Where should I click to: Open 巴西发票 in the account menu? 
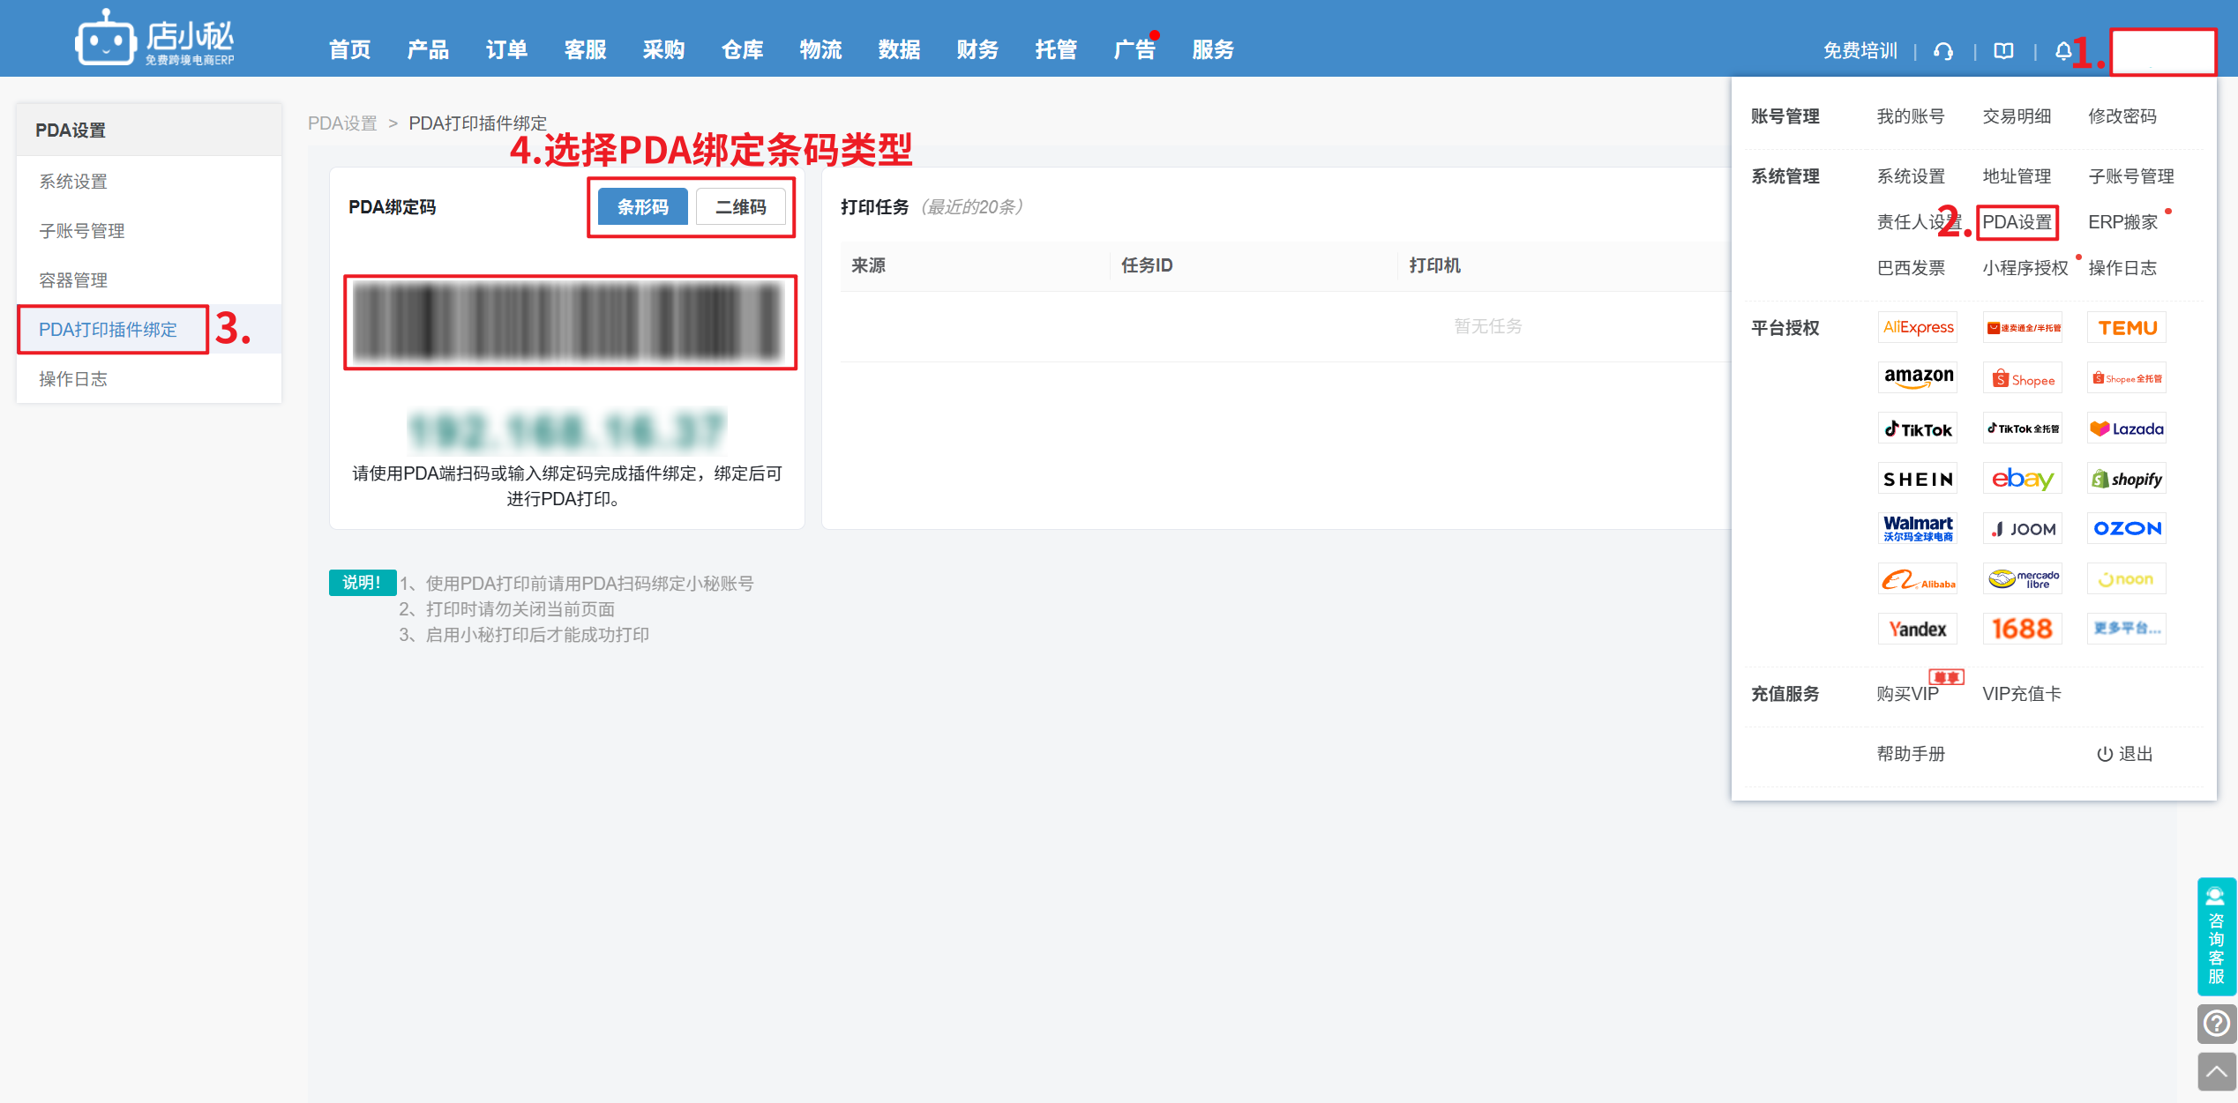pyautogui.click(x=1911, y=268)
